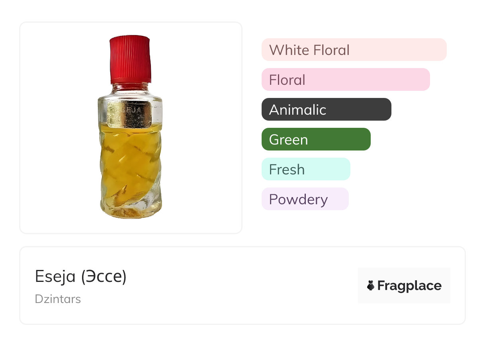
Task: Choose the dark Animalic accord bar
Action: pyautogui.click(x=326, y=109)
